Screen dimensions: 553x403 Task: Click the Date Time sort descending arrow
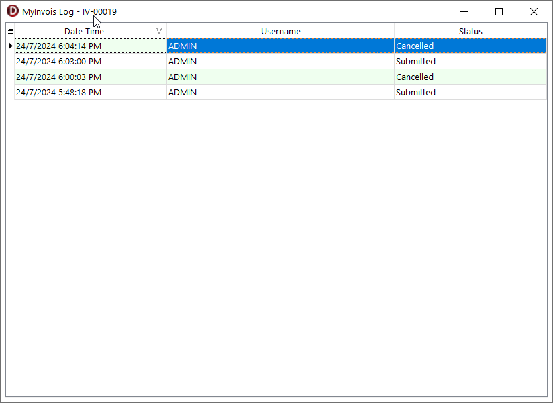159,31
